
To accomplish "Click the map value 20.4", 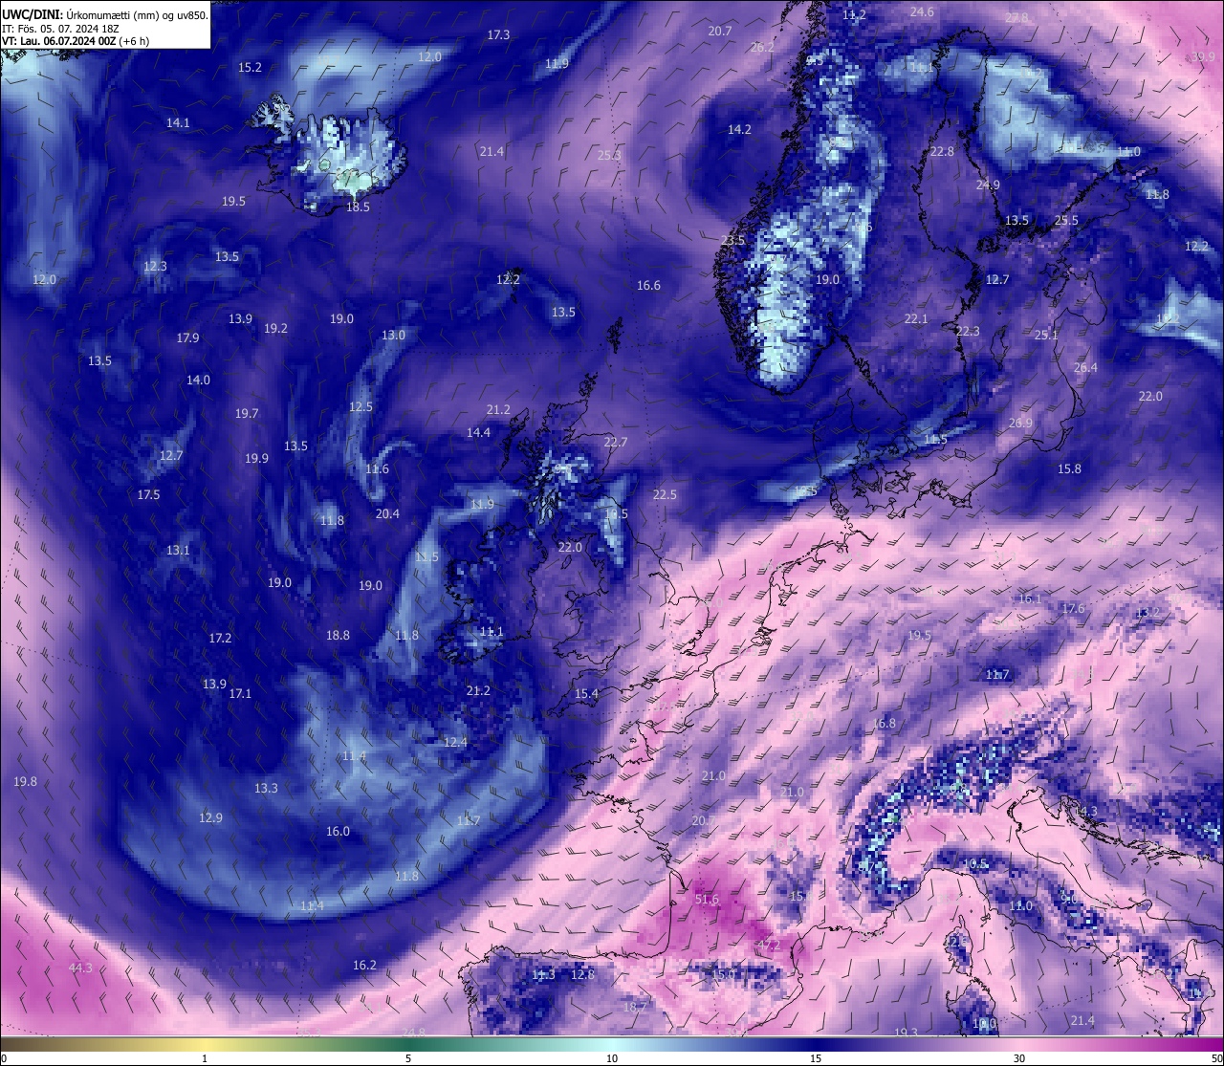I will (387, 514).
